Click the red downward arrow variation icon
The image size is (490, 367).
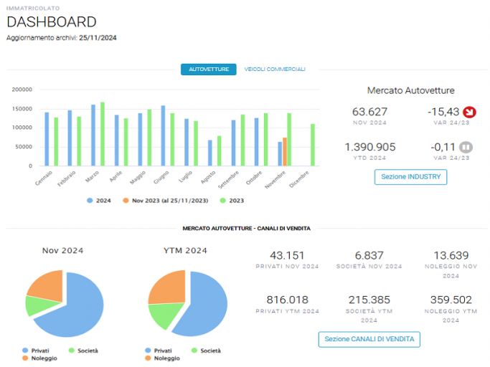(469, 112)
